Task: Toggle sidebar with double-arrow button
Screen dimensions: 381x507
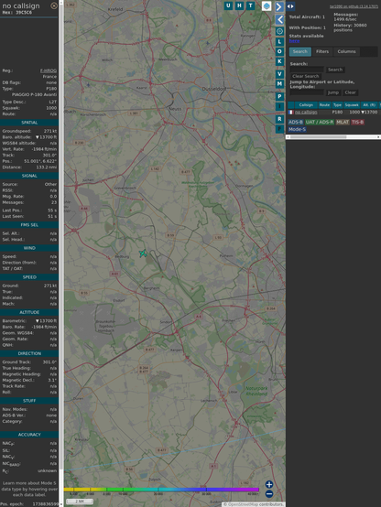Action: click(x=290, y=6)
